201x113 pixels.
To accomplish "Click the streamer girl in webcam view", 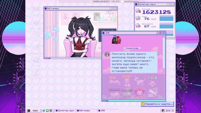I will click(x=80, y=37).
